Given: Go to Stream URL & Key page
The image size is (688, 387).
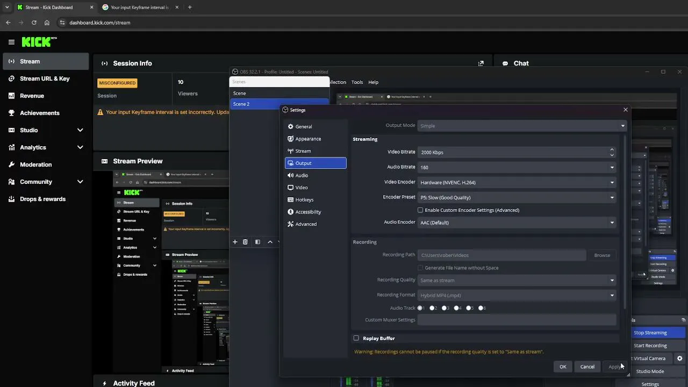Looking at the screenshot, I should click(x=46, y=78).
